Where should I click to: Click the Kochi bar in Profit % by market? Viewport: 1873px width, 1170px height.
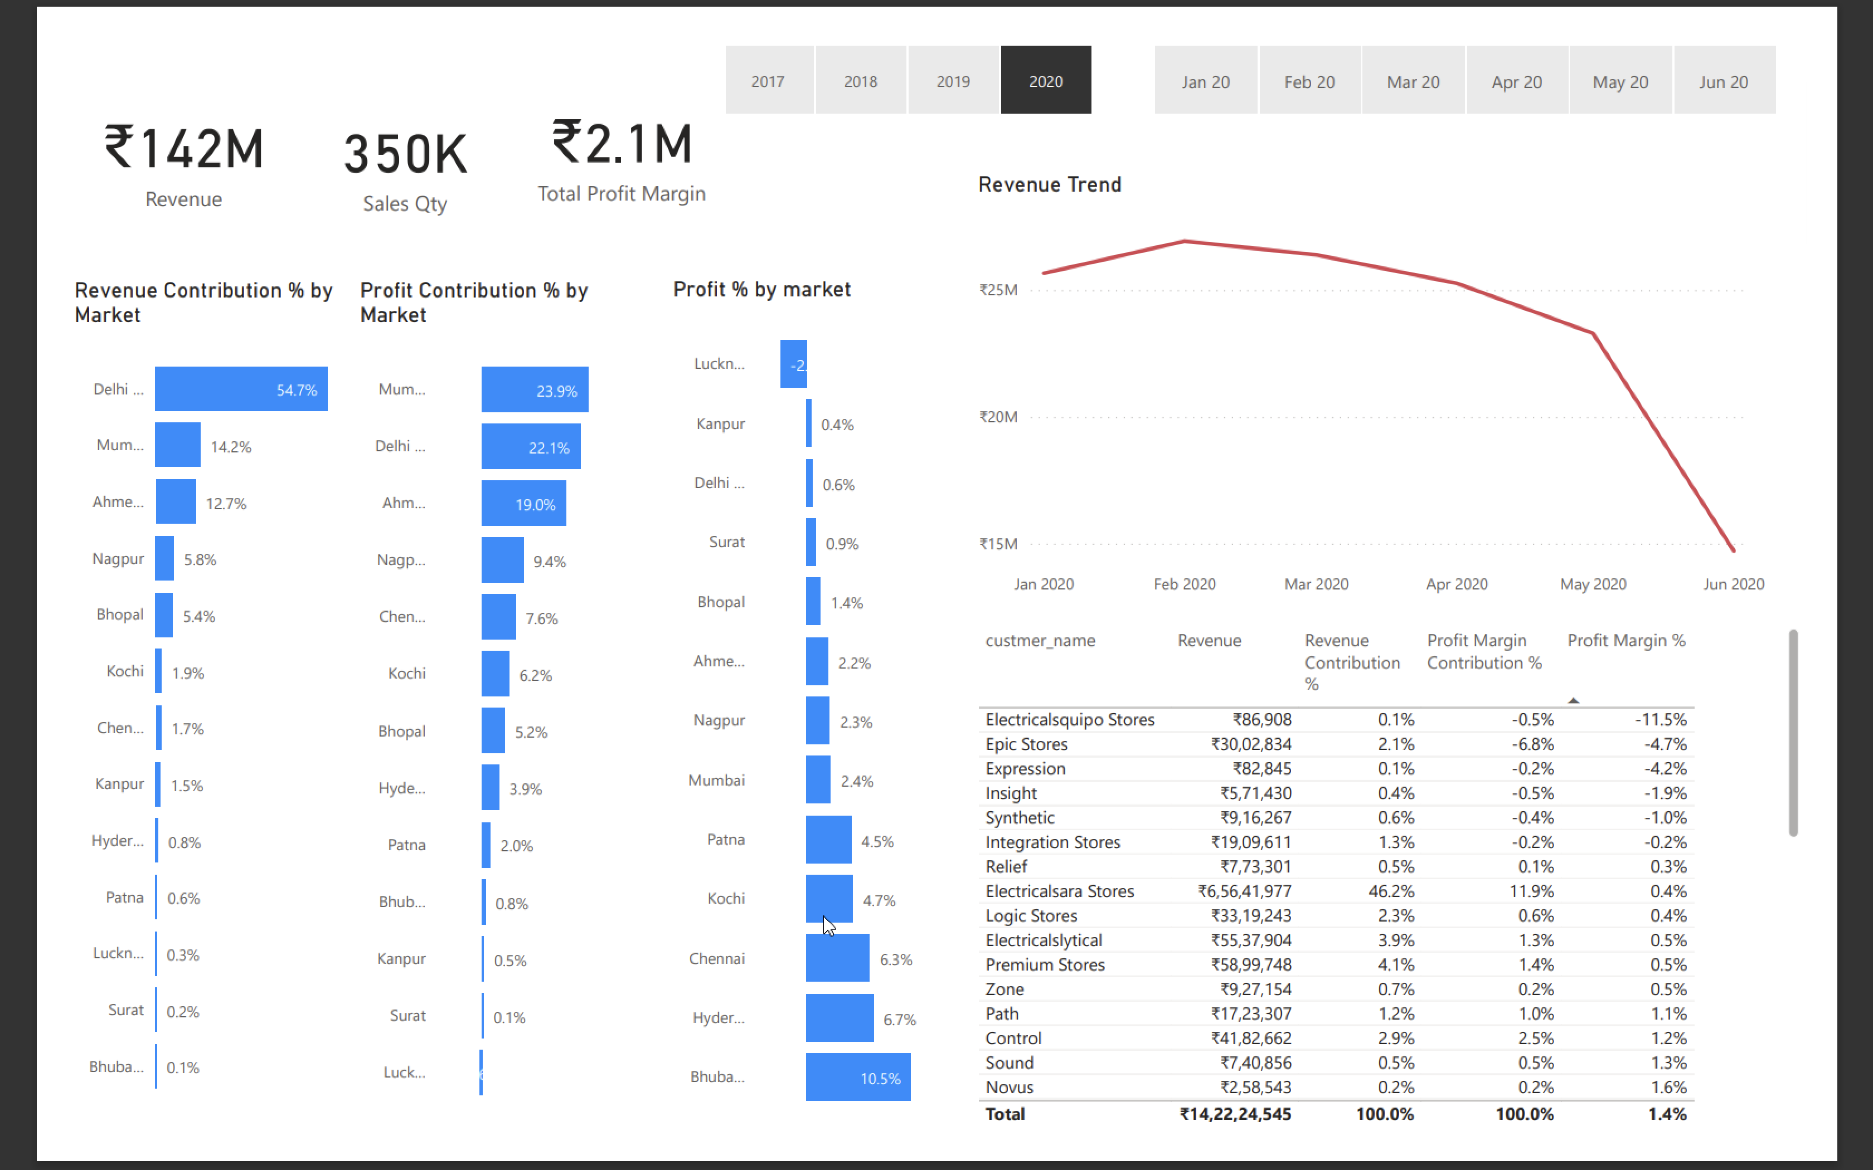coord(828,898)
